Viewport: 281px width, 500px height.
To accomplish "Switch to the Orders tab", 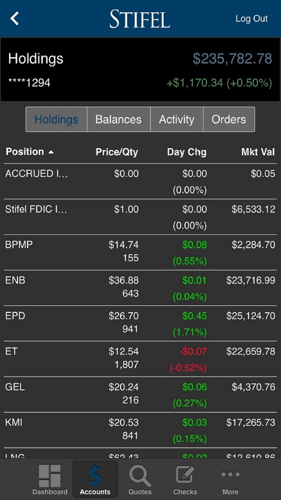I will pos(229,119).
